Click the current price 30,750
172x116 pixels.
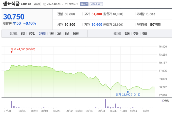point(14,17)
